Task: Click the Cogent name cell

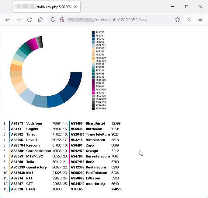Action: coord(32,129)
